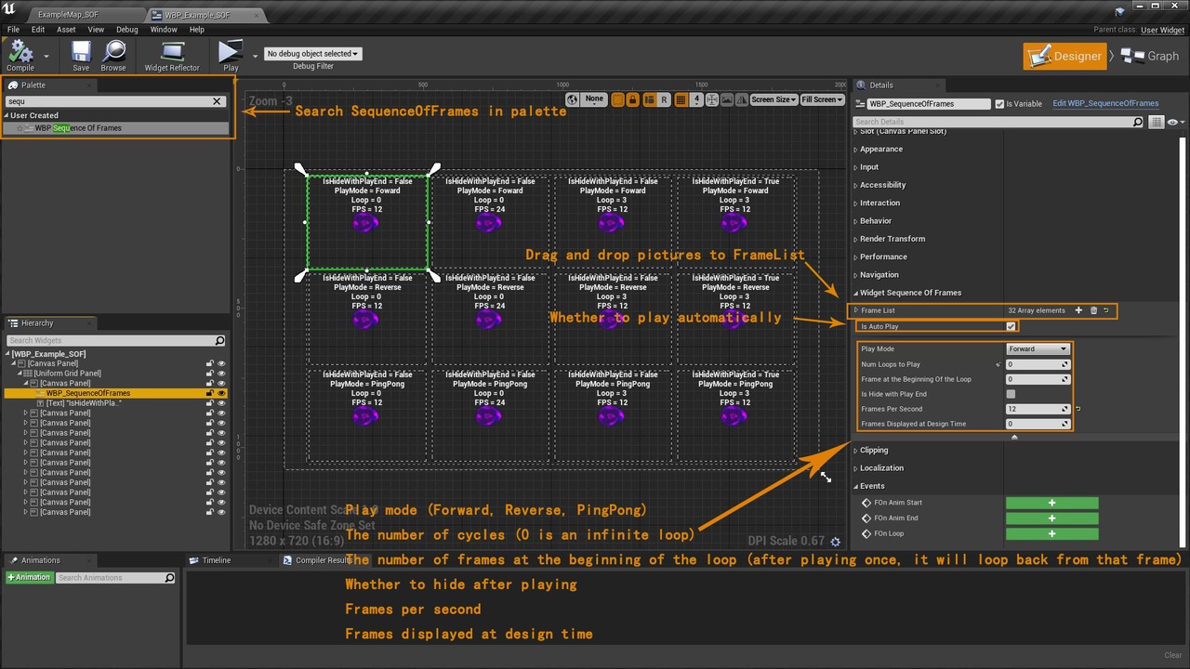The image size is (1190, 669).
Task: Hide the Text IsHideWithPla widget
Action: (221, 403)
